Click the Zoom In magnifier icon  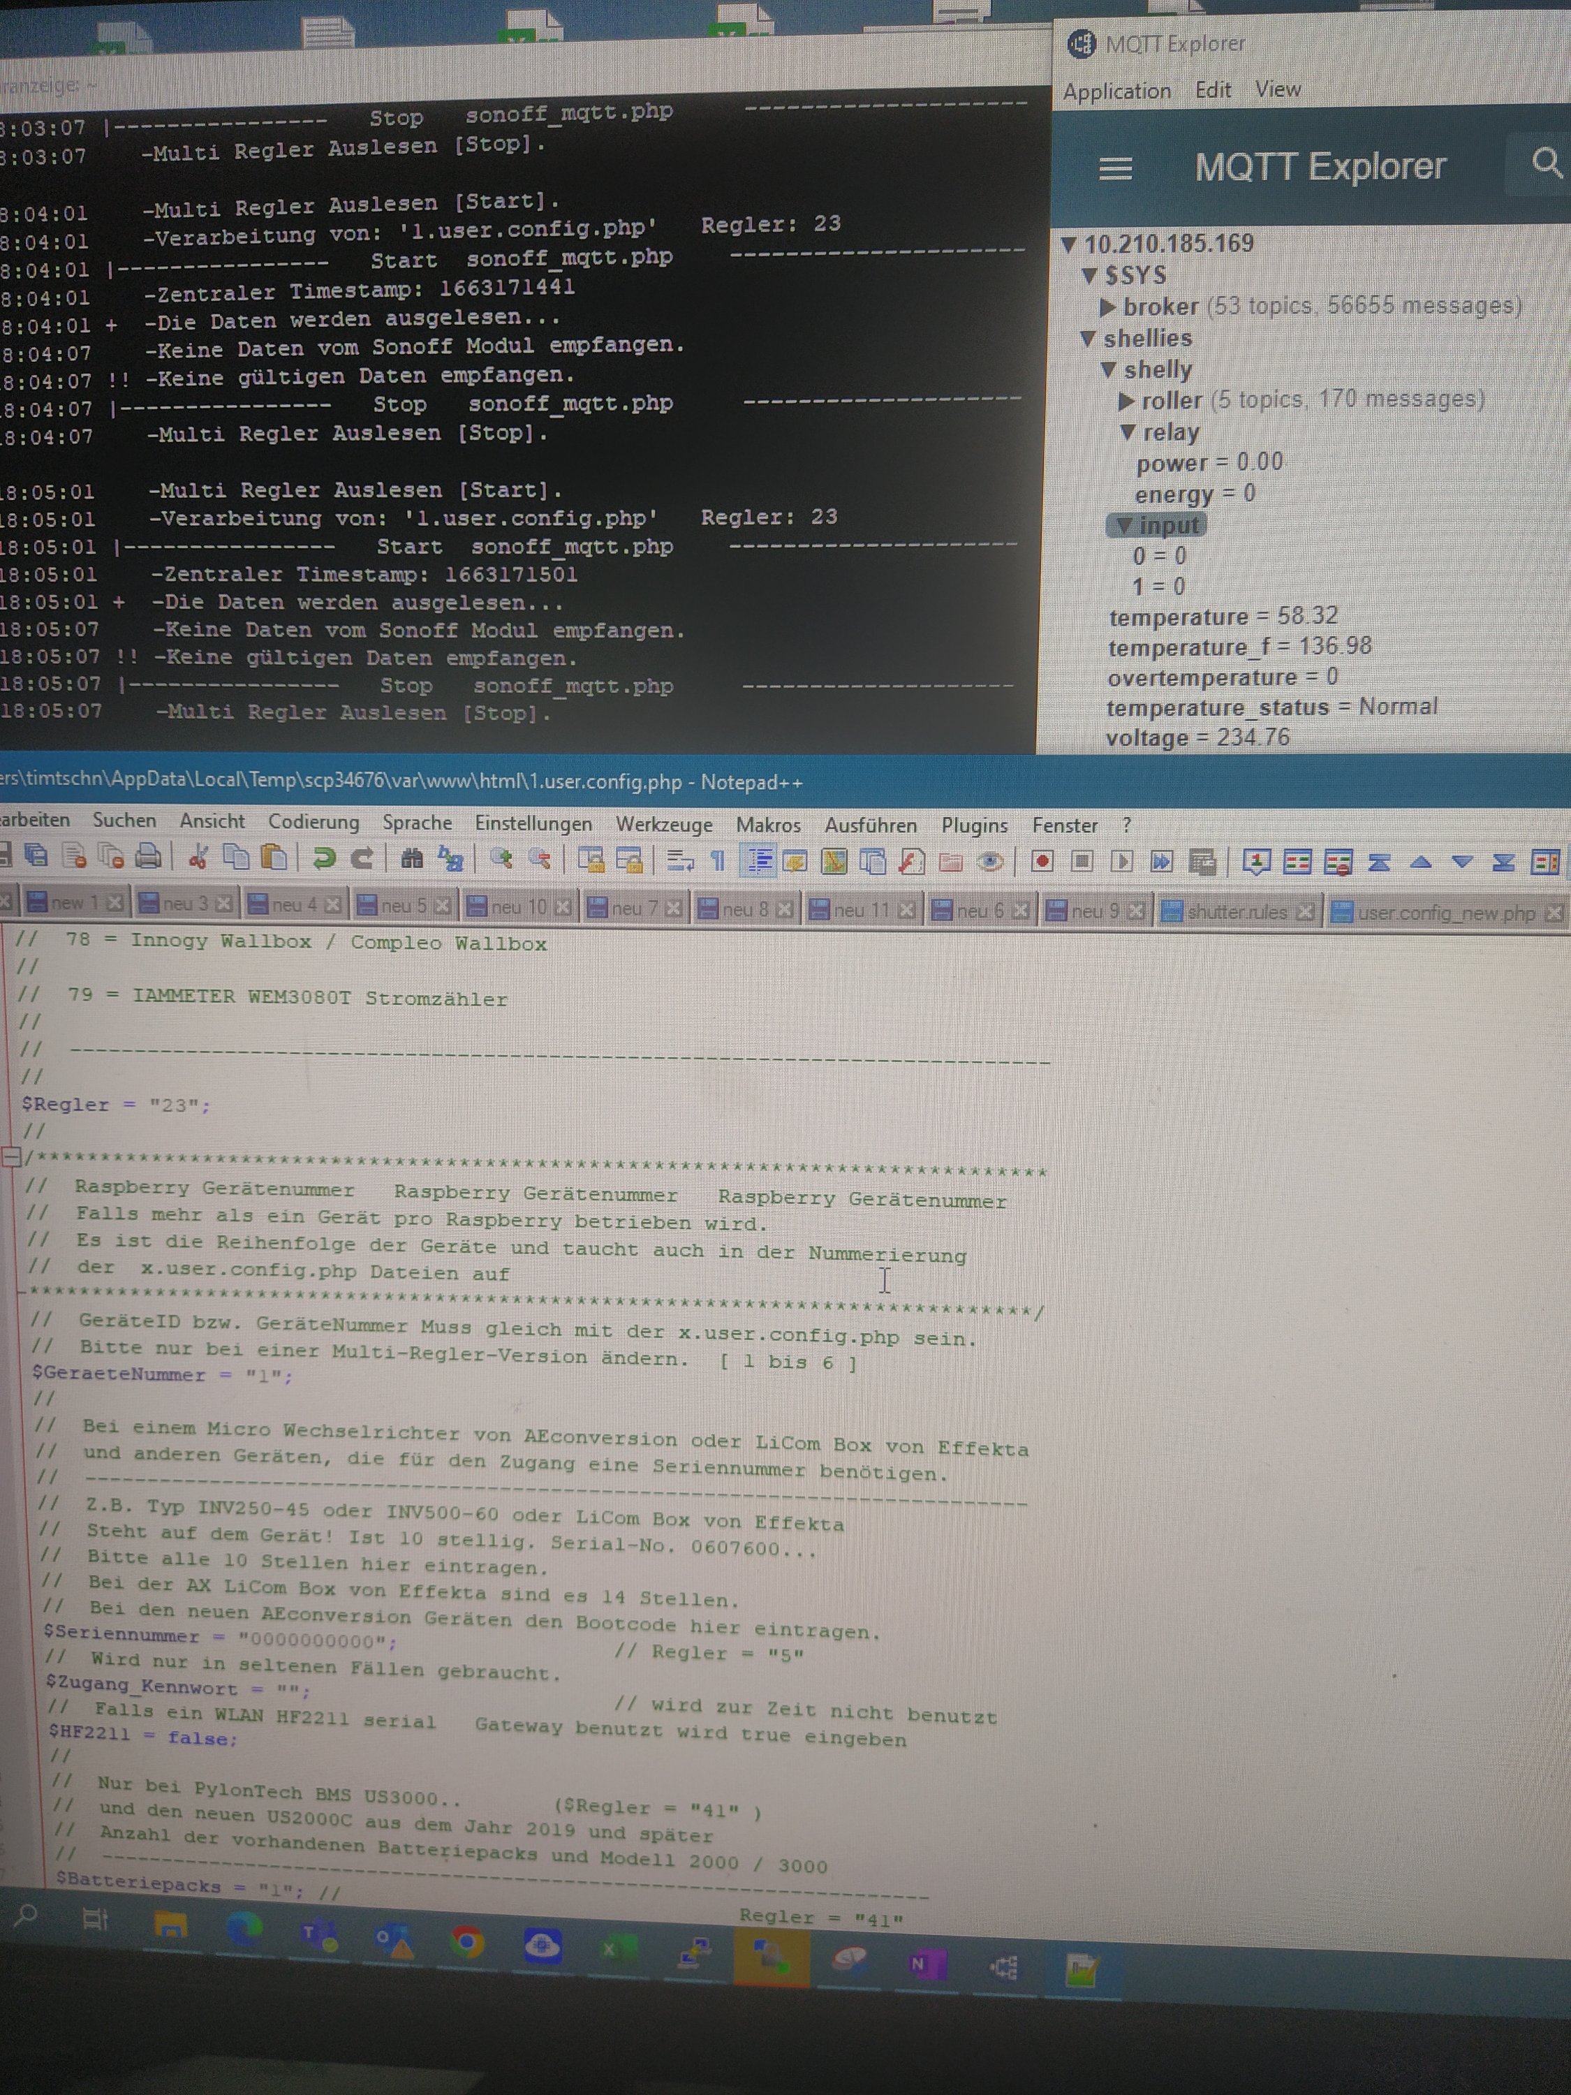point(501,858)
